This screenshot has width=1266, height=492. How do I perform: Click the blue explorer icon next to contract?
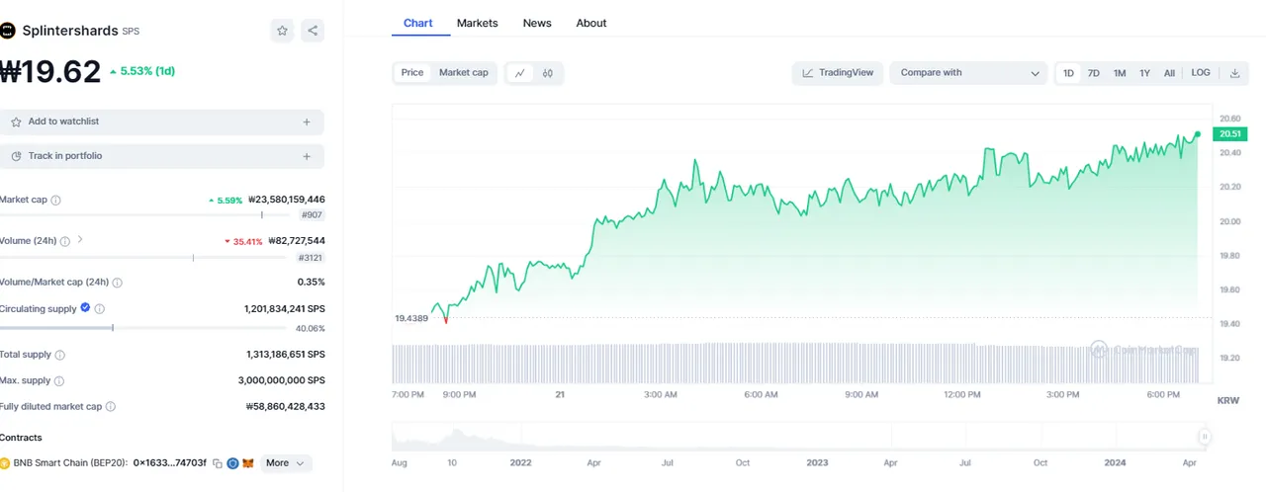[232, 463]
